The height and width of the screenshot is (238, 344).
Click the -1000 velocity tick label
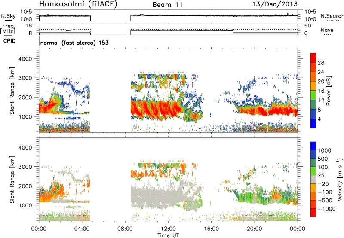click(327, 209)
